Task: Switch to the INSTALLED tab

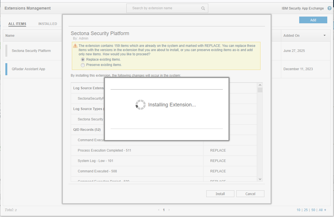Action: coord(48,24)
